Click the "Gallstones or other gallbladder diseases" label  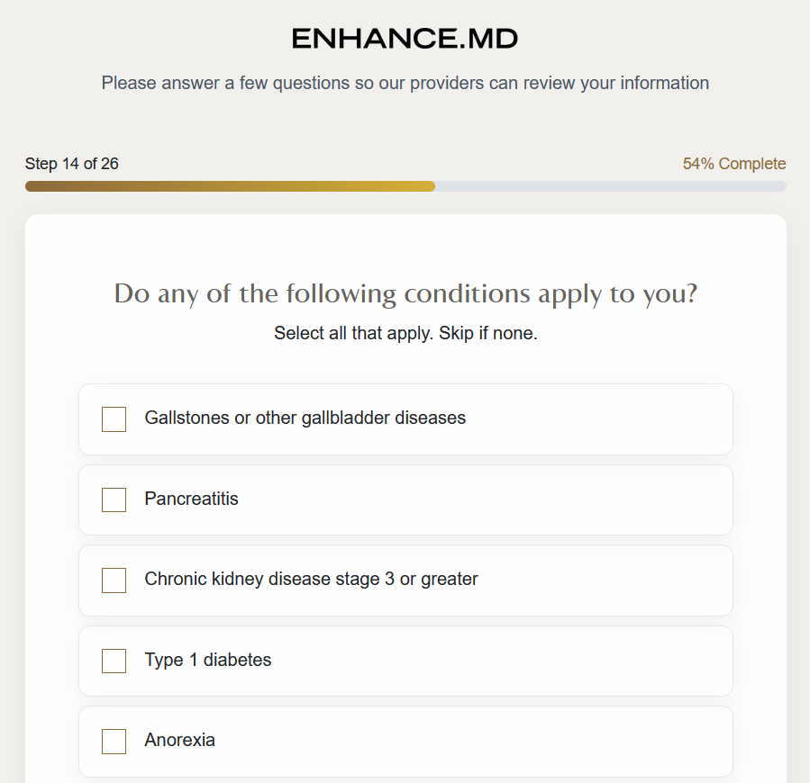click(305, 418)
